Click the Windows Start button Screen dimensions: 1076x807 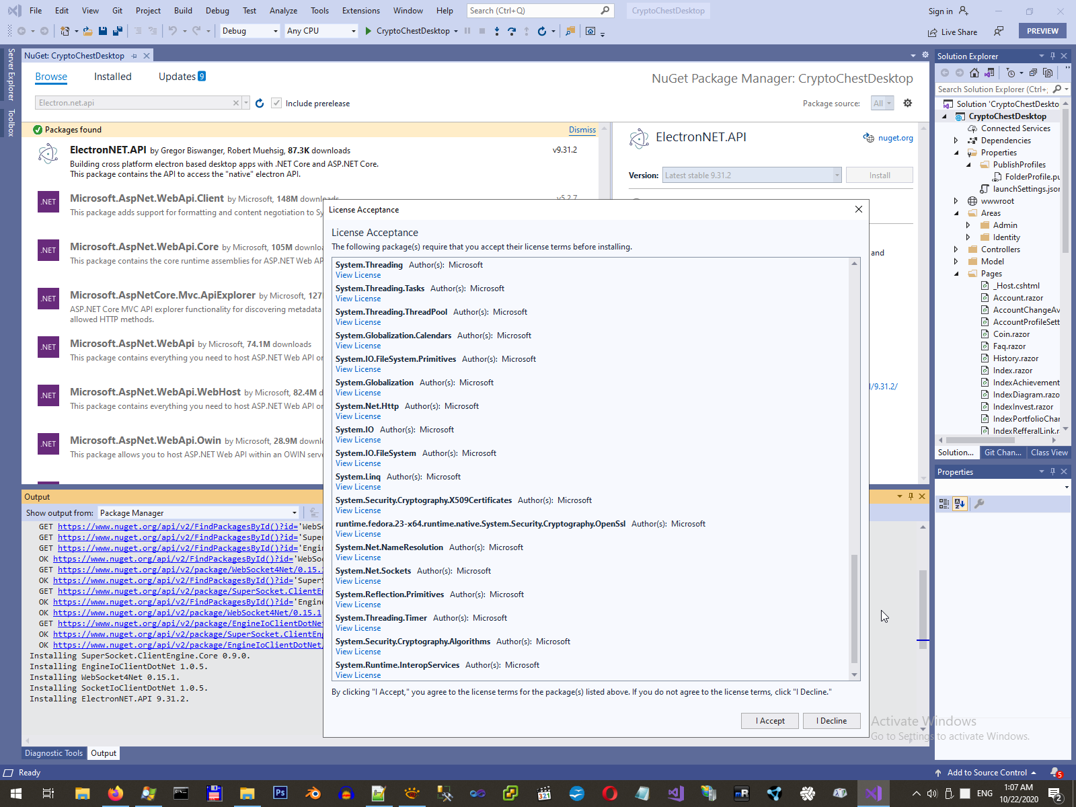pyautogui.click(x=16, y=794)
